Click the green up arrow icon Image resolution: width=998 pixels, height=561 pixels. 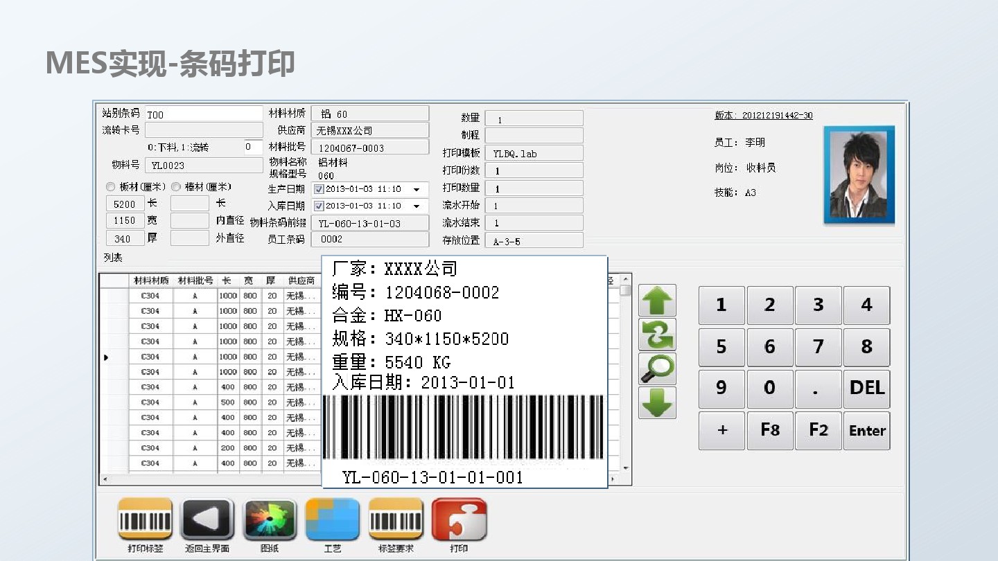click(657, 301)
